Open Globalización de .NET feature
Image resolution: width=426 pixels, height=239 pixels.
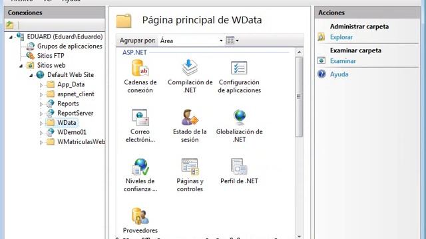[x=239, y=126]
